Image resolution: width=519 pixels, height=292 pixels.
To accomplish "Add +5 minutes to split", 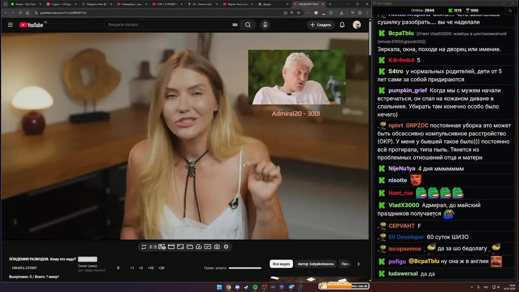I will [x=141, y=268].
